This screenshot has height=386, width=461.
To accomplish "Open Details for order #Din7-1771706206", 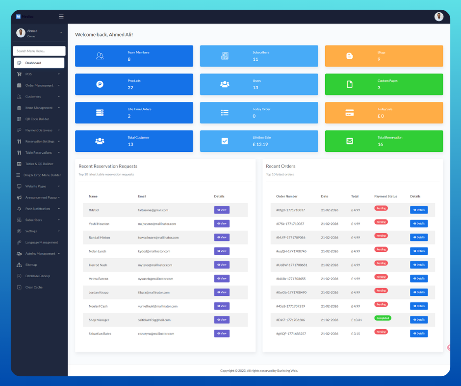I will tap(418, 320).
